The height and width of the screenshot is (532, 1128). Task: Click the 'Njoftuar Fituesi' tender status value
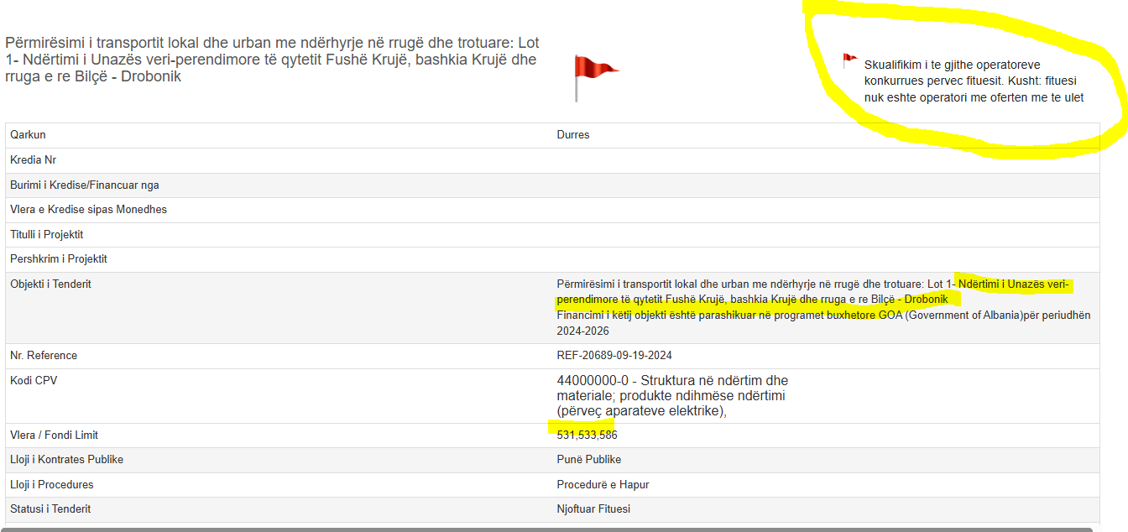(x=593, y=509)
